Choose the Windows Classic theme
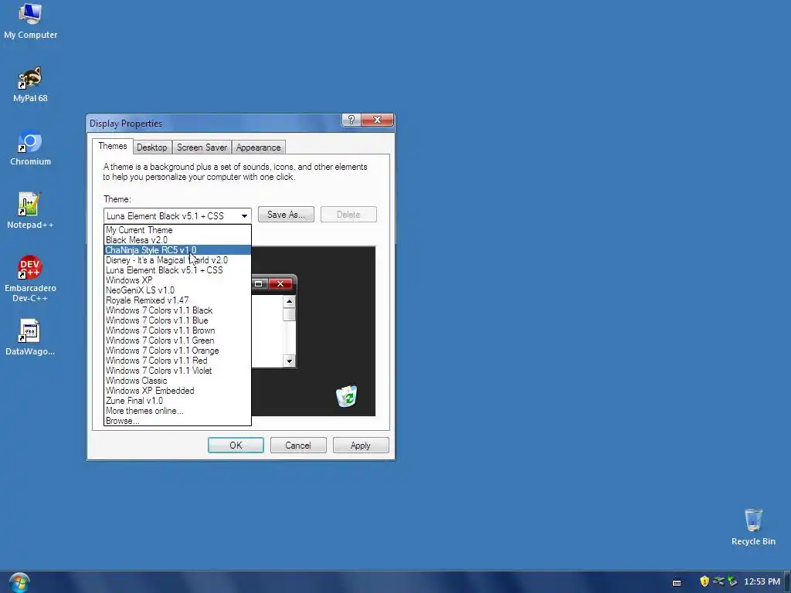This screenshot has width=791, height=593. (x=178, y=381)
